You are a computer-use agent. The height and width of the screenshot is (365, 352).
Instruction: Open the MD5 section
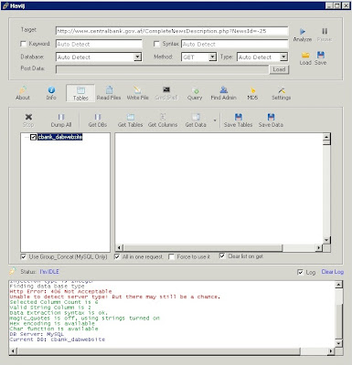coord(252,93)
